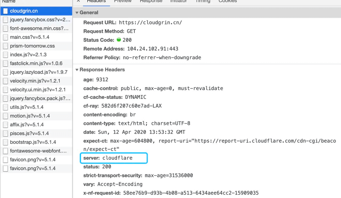Select the pisces.js?v=5.1.4 request row
Screen dimensions: 341x198
[x=36, y=133]
